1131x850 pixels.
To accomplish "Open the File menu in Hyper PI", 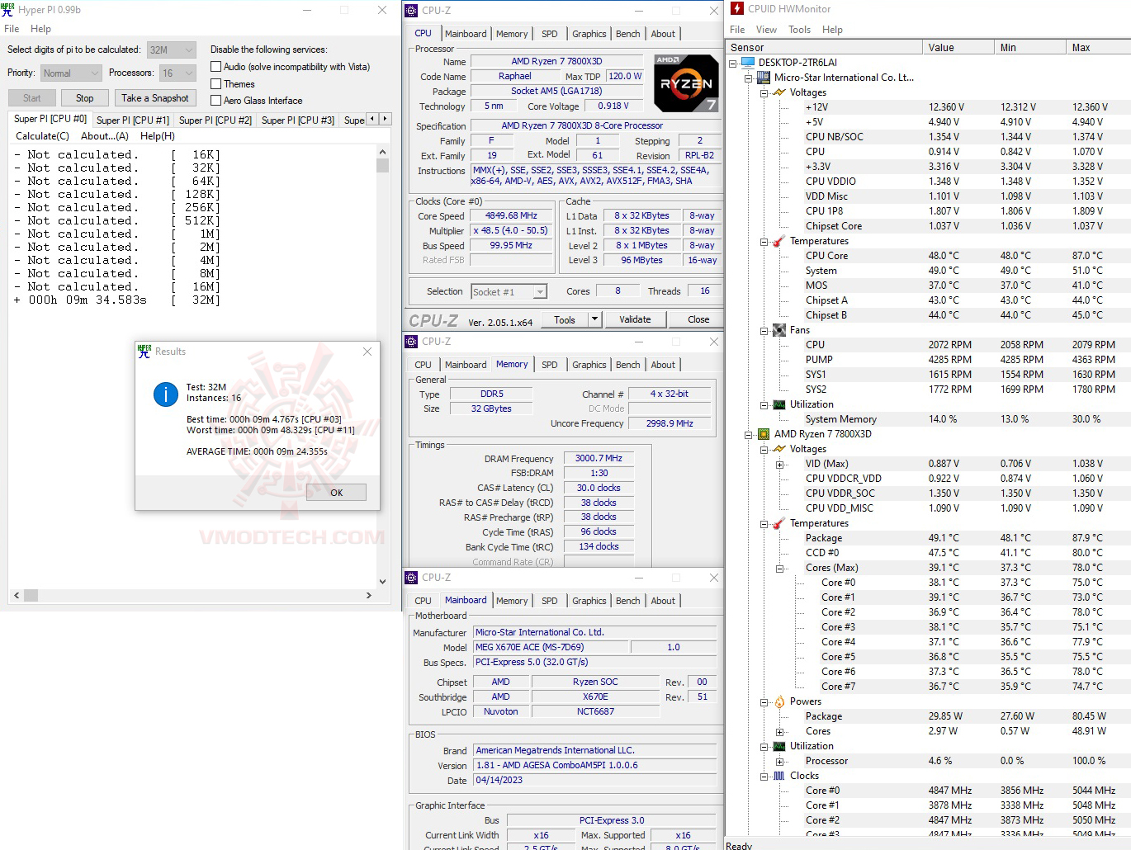I will [12, 29].
